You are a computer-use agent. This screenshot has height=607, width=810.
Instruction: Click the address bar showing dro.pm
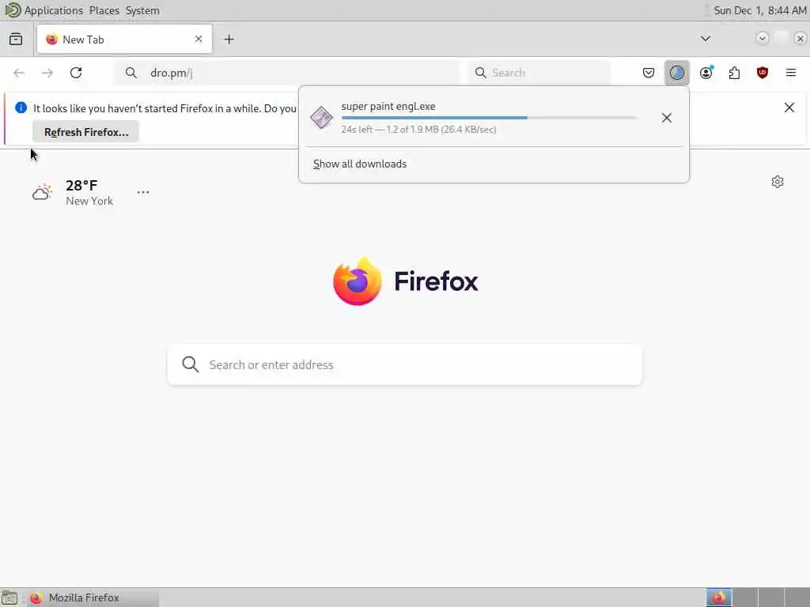coord(286,73)
